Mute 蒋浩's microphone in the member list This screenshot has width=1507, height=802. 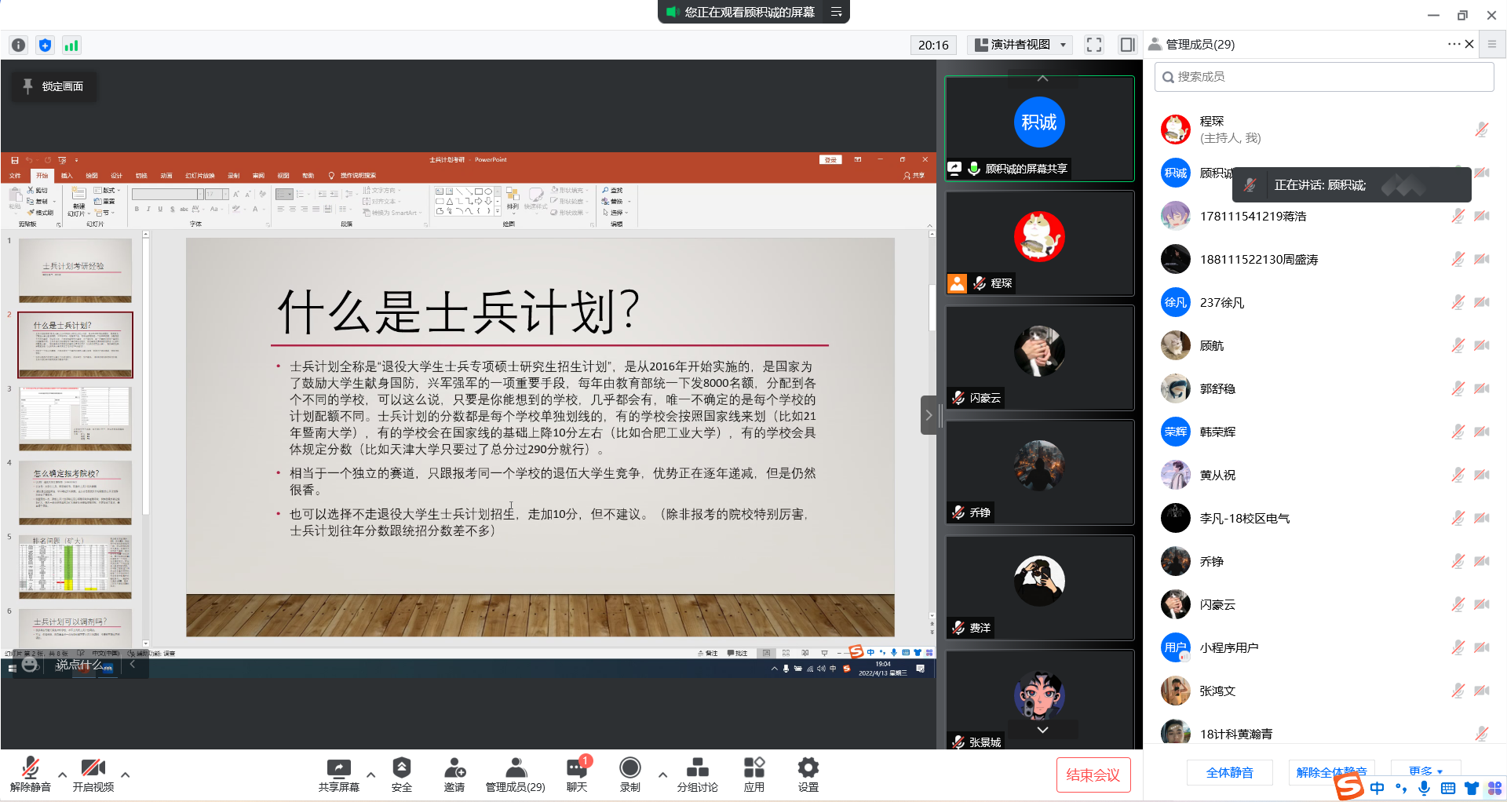coord(1458,216)
